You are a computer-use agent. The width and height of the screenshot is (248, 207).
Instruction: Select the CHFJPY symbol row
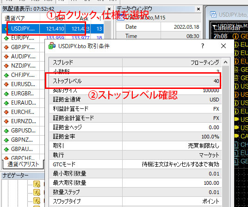click(23, 75)
